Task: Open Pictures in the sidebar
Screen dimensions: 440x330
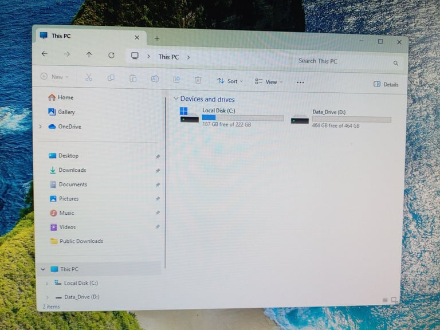Action: click(x=64, y=199)
